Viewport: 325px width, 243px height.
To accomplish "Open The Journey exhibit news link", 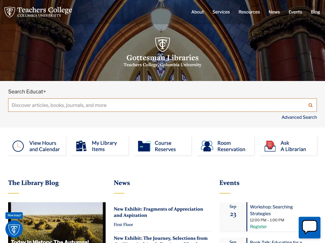I will pyautogui.click(x=161, y=239).
